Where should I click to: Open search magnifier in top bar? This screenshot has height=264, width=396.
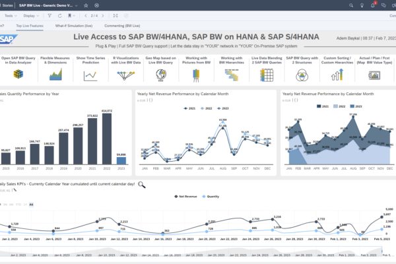click(x=351, y=5)
